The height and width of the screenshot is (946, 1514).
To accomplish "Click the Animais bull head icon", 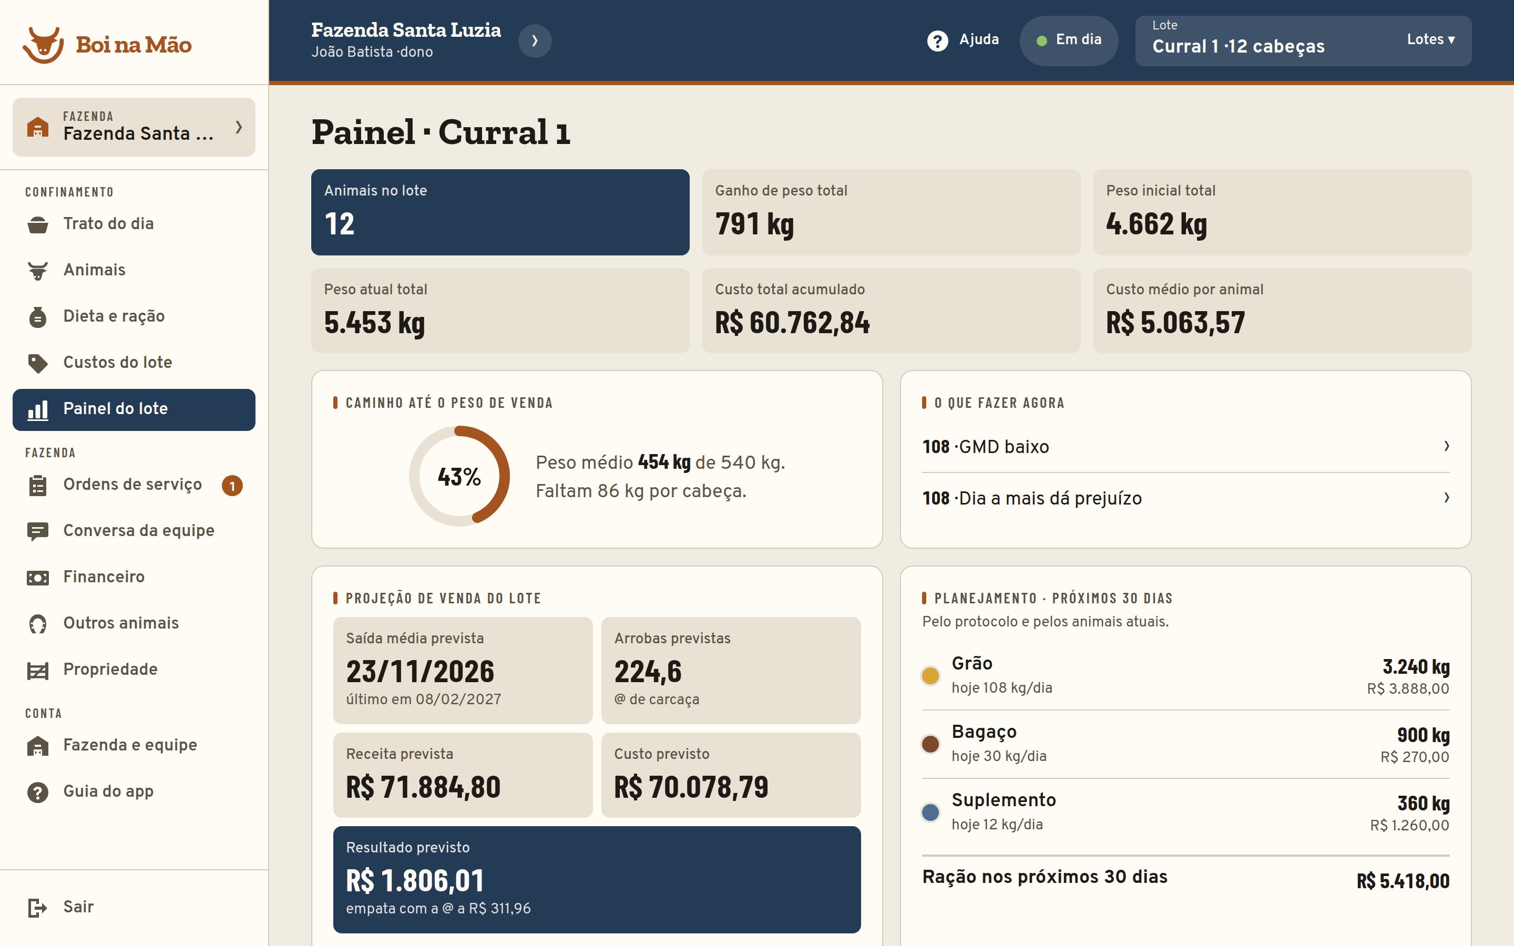I will pos(37,271).
